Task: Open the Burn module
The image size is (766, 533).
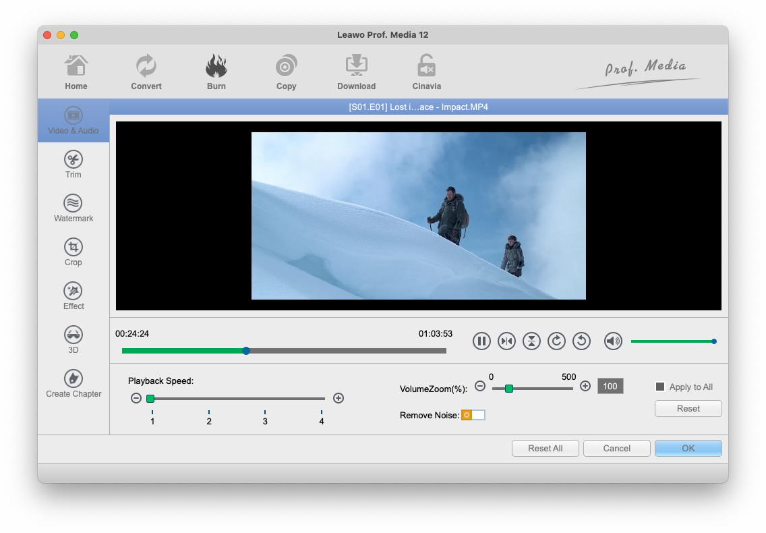Action: 216,72
